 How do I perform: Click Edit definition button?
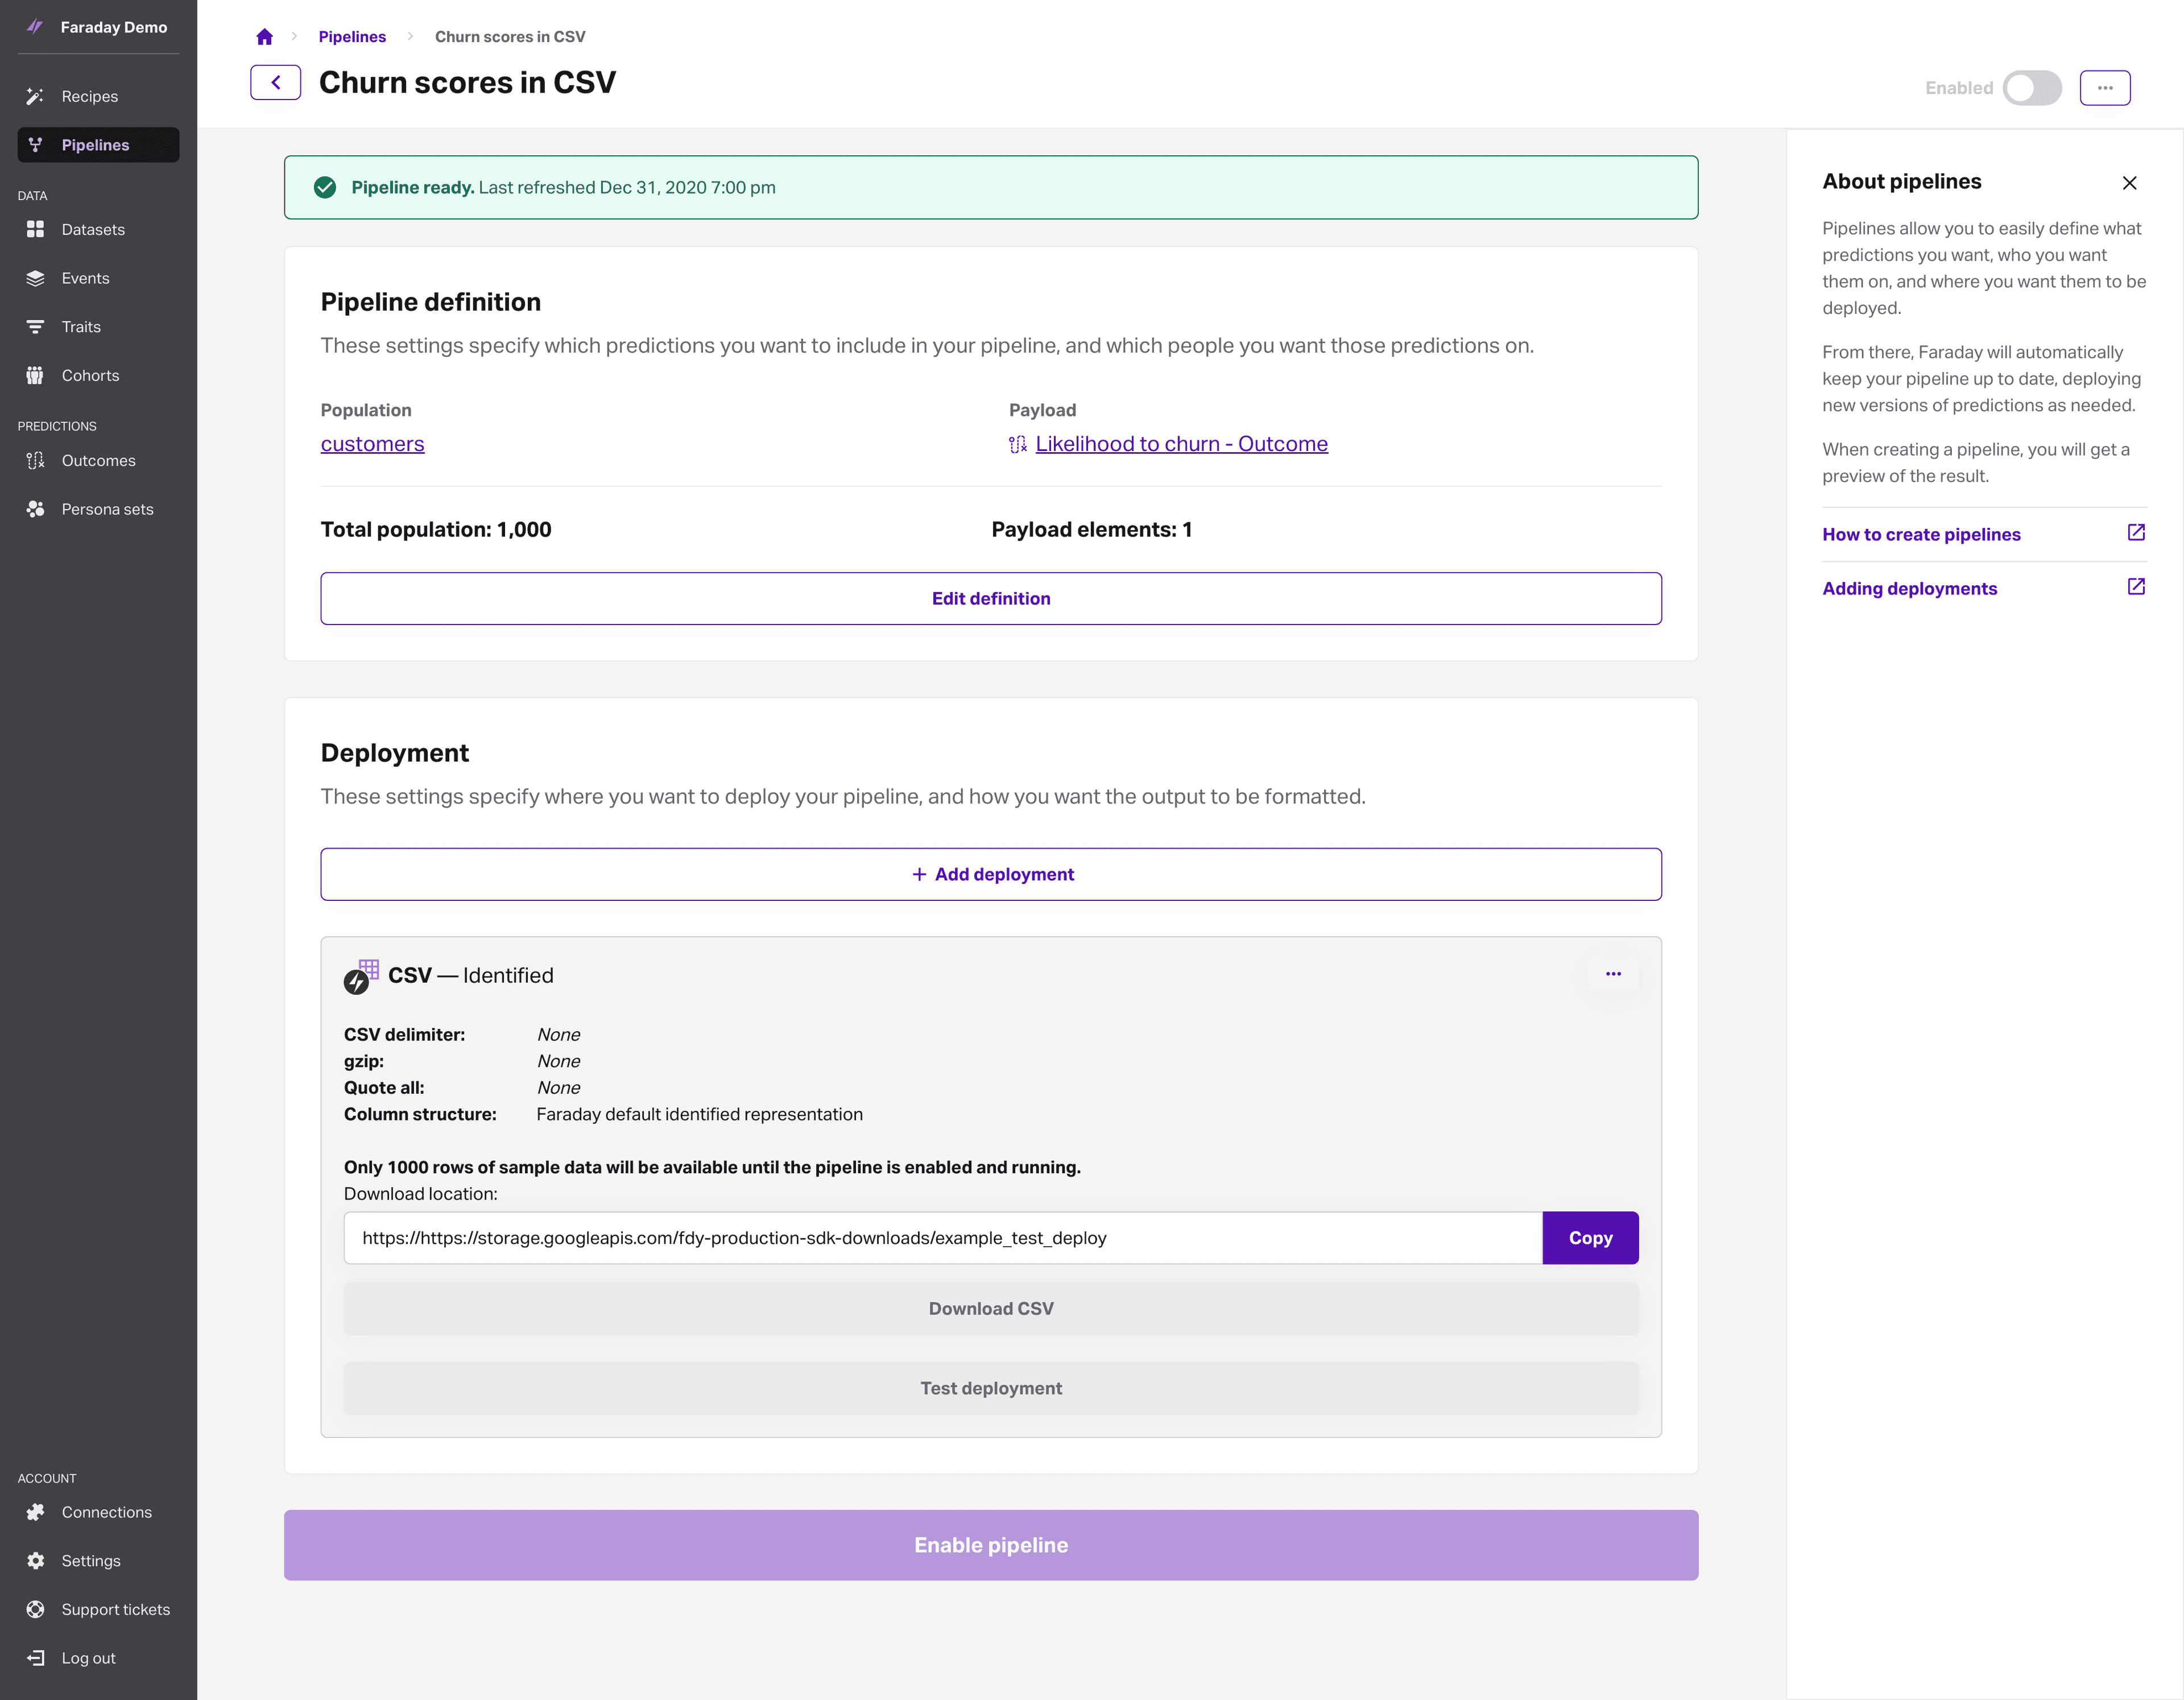click(990, 599)
